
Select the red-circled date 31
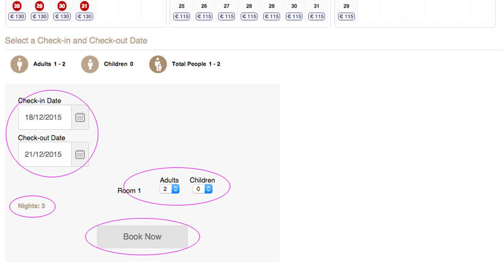pyautogui.click(x=84, y=6)
